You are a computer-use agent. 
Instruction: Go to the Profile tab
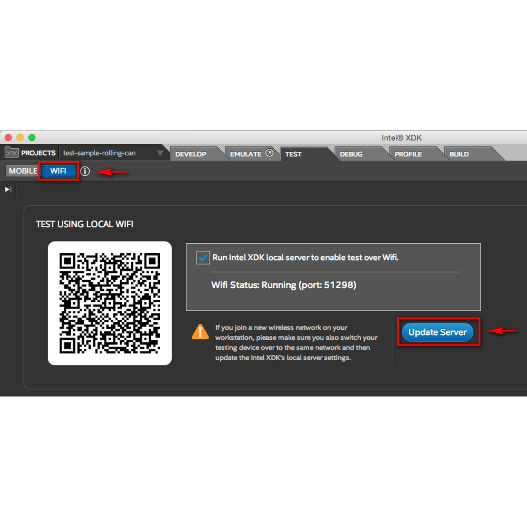click(408, 154)
